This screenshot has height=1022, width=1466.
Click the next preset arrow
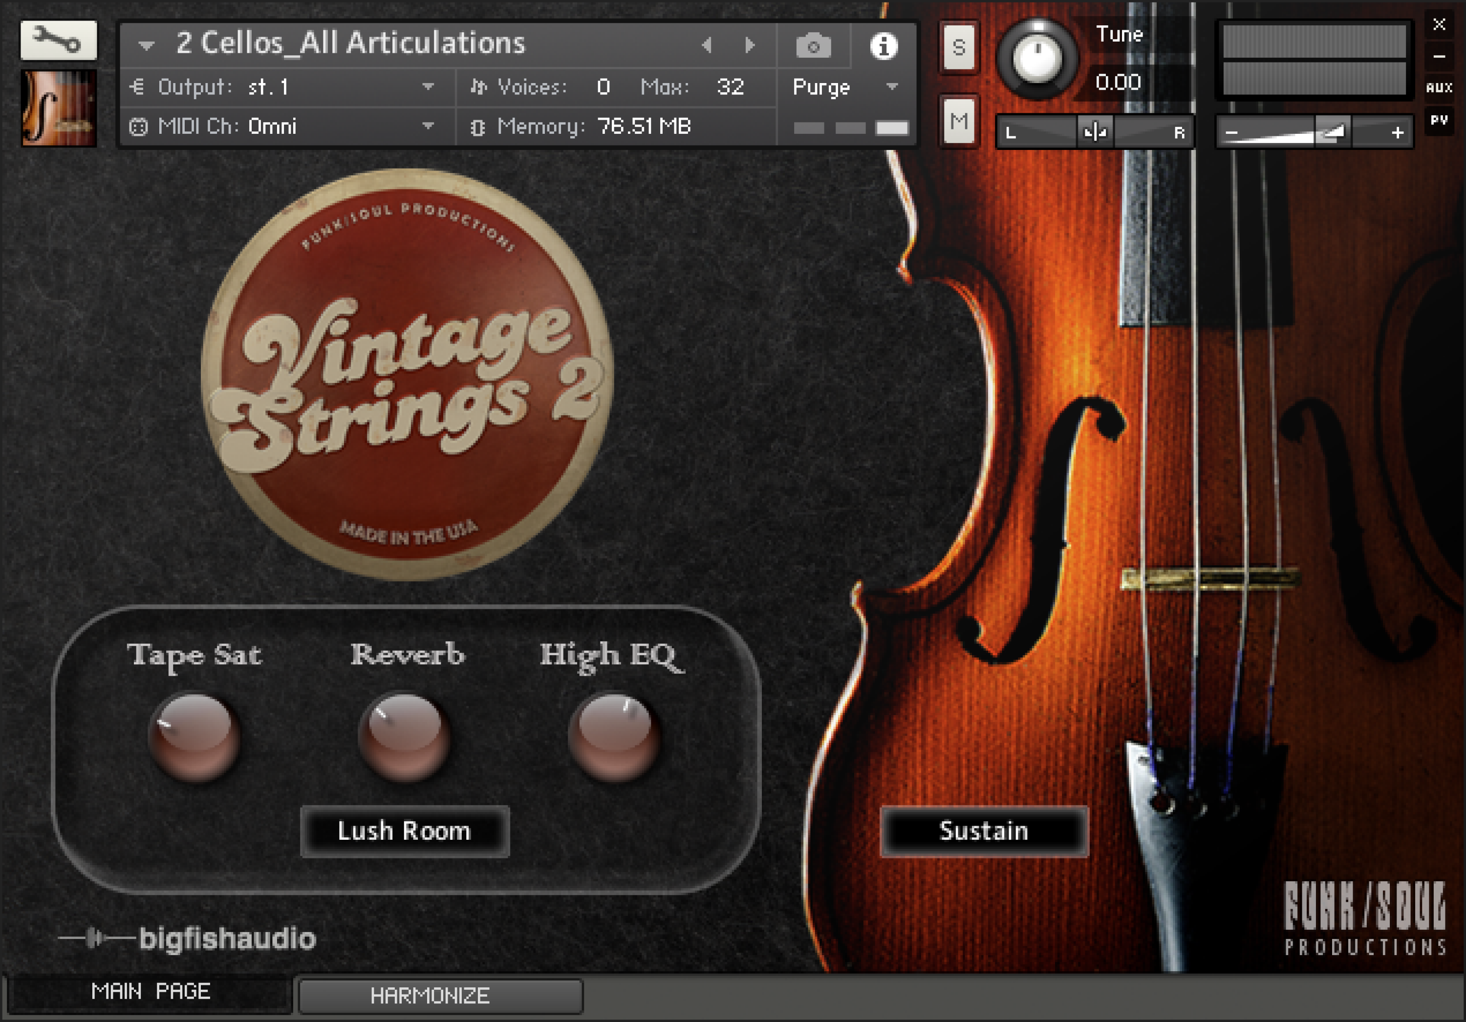click(x=750, y=45)
